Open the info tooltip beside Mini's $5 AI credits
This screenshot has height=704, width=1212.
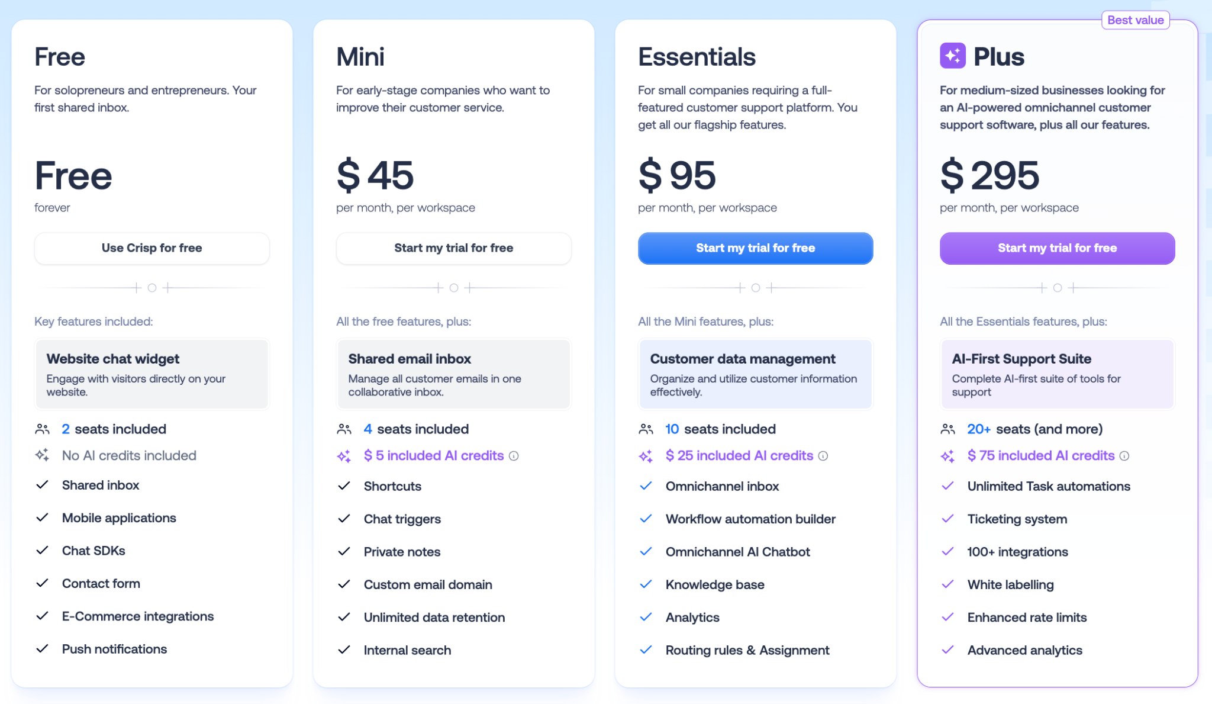[x=515, y=456]
